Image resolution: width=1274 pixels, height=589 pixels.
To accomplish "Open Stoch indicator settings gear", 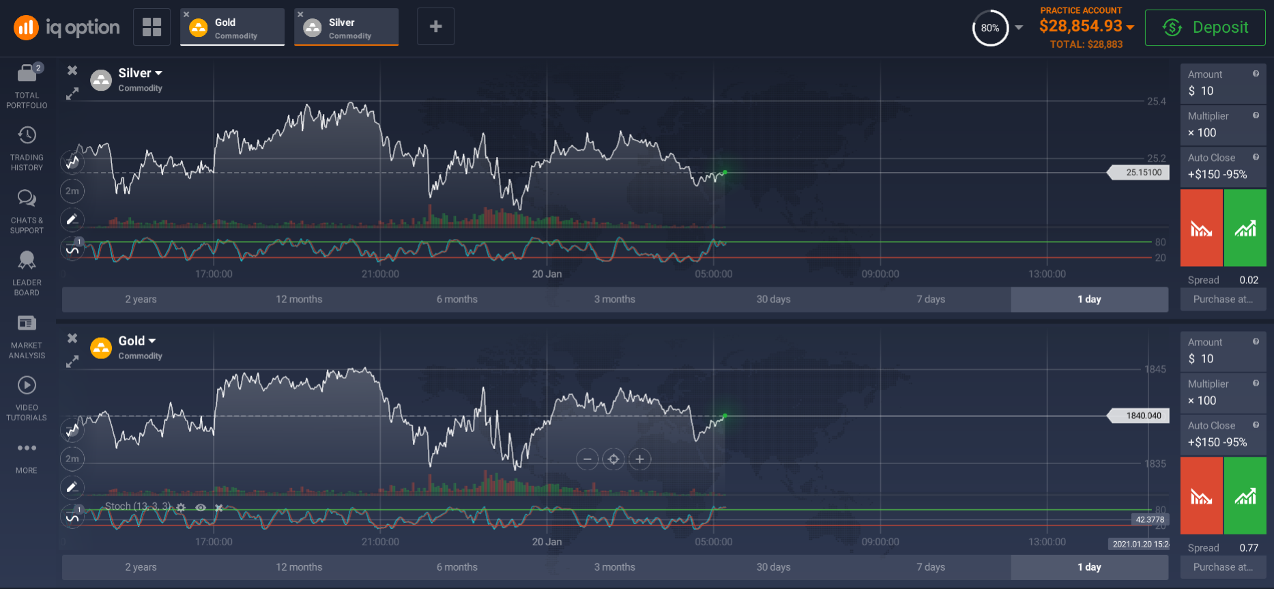I will [181, 507].
